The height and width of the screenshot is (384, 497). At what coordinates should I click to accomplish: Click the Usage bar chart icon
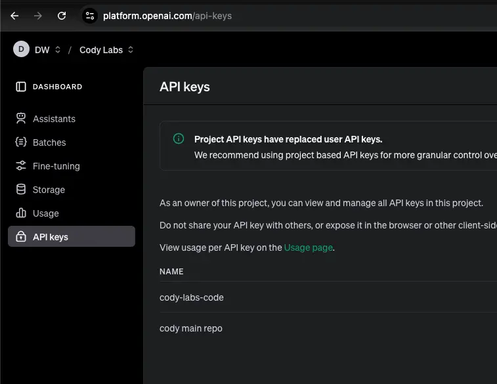tap(21, 213)
